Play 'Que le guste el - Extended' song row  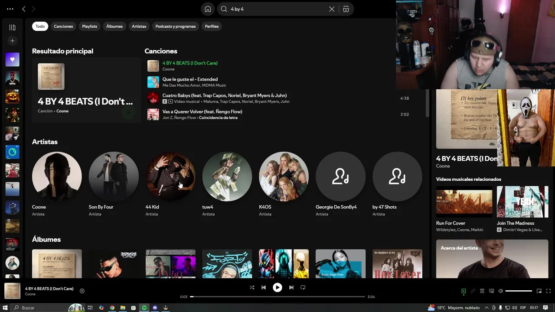coord(190,79)
